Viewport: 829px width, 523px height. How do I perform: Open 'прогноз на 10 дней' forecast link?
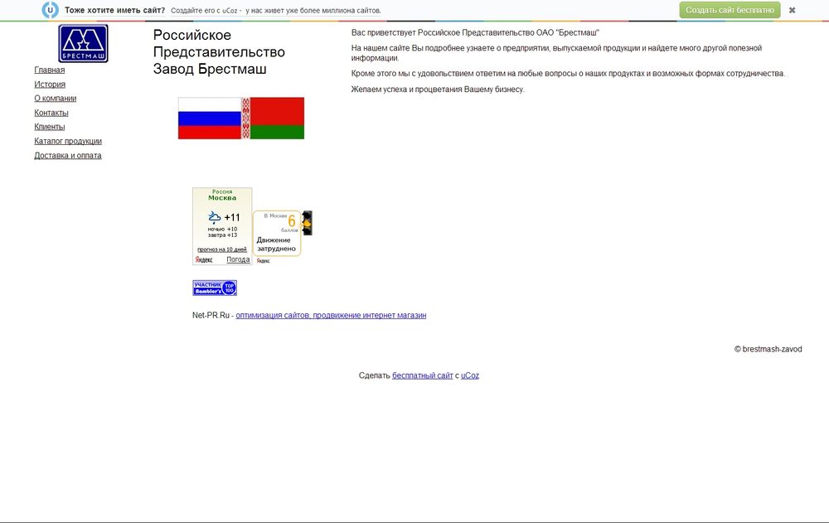[222, 249]
